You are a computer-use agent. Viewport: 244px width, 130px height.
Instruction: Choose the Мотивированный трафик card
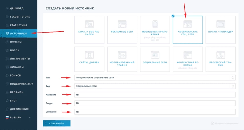pyautogui.click(x=122, y=59)
